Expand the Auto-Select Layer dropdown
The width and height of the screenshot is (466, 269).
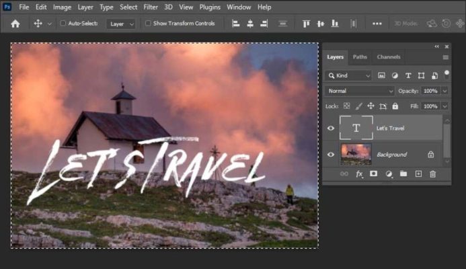coord(122,24)
